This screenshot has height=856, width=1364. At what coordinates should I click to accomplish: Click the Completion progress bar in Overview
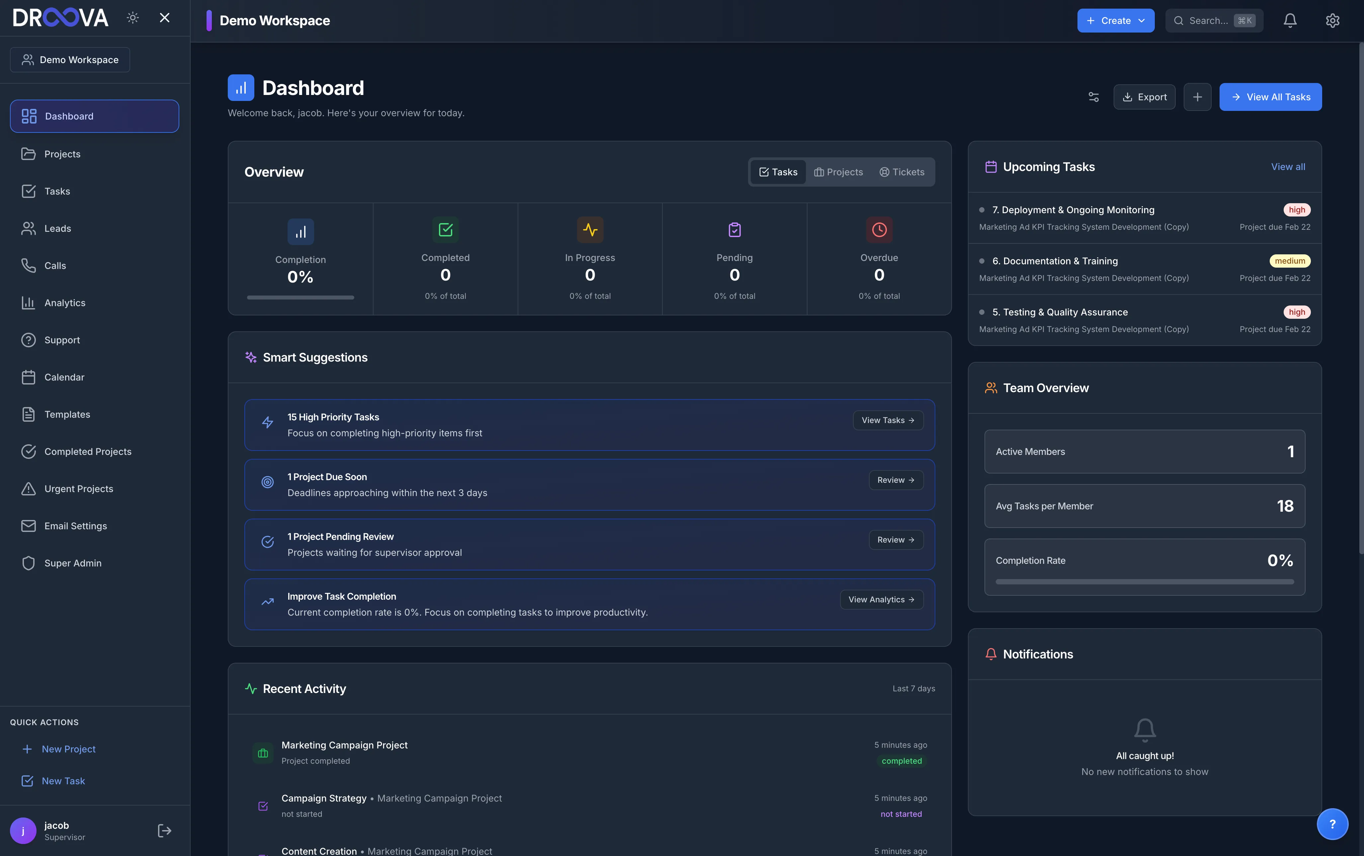(300, 297)
